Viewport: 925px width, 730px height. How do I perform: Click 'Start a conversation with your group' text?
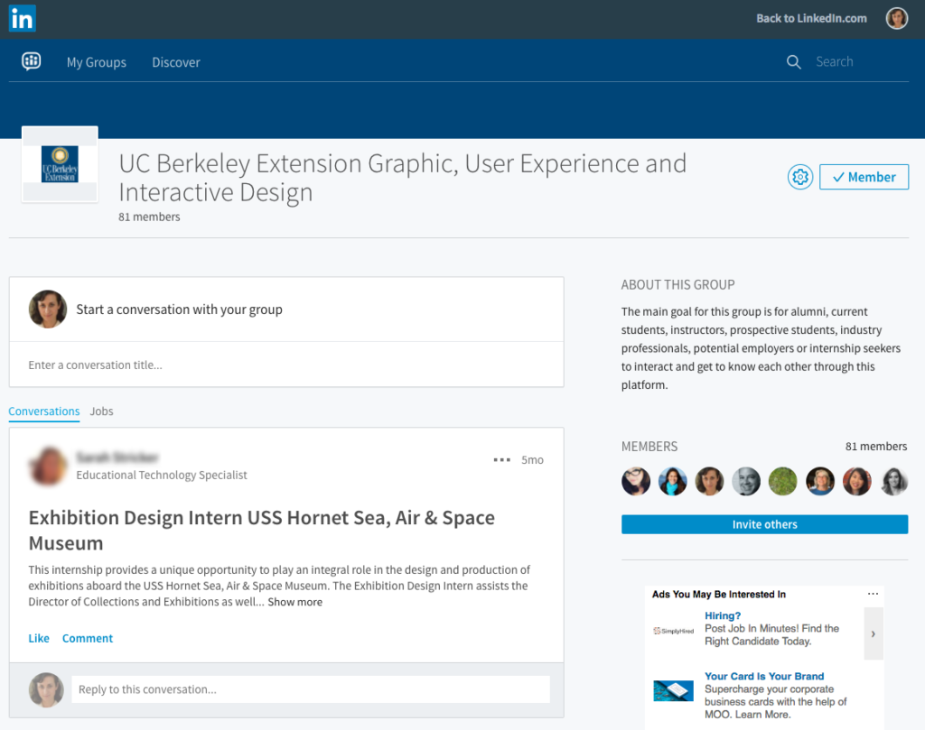coord(180,310)
